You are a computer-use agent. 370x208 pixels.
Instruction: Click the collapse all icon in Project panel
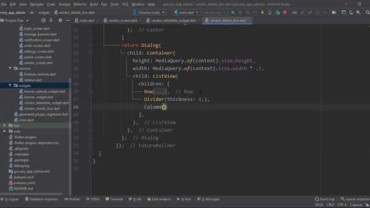[51, 21]
